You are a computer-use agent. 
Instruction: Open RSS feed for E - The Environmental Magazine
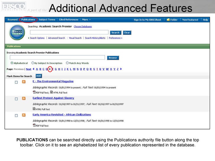coord(24,82)
